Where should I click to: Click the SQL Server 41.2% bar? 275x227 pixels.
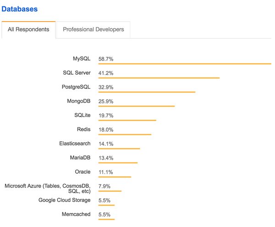[159, 78]
